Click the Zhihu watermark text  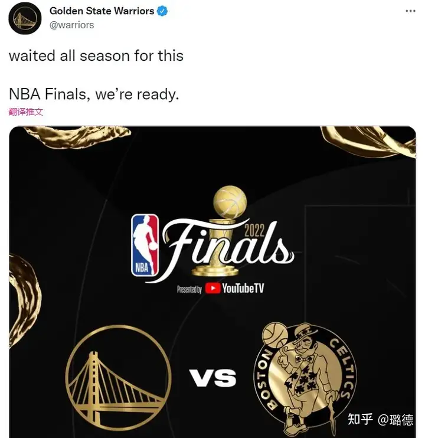point(380,419)
